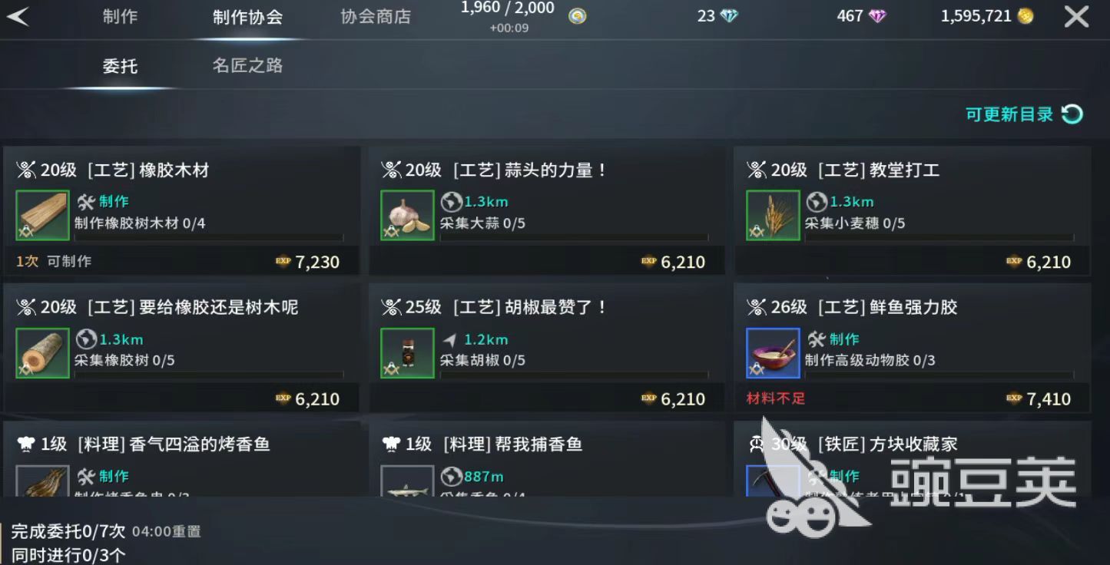Click the gold coin currency icon
This screenshot has height=565, width=1110.
pyautogui.click(x=1026, y=16)
